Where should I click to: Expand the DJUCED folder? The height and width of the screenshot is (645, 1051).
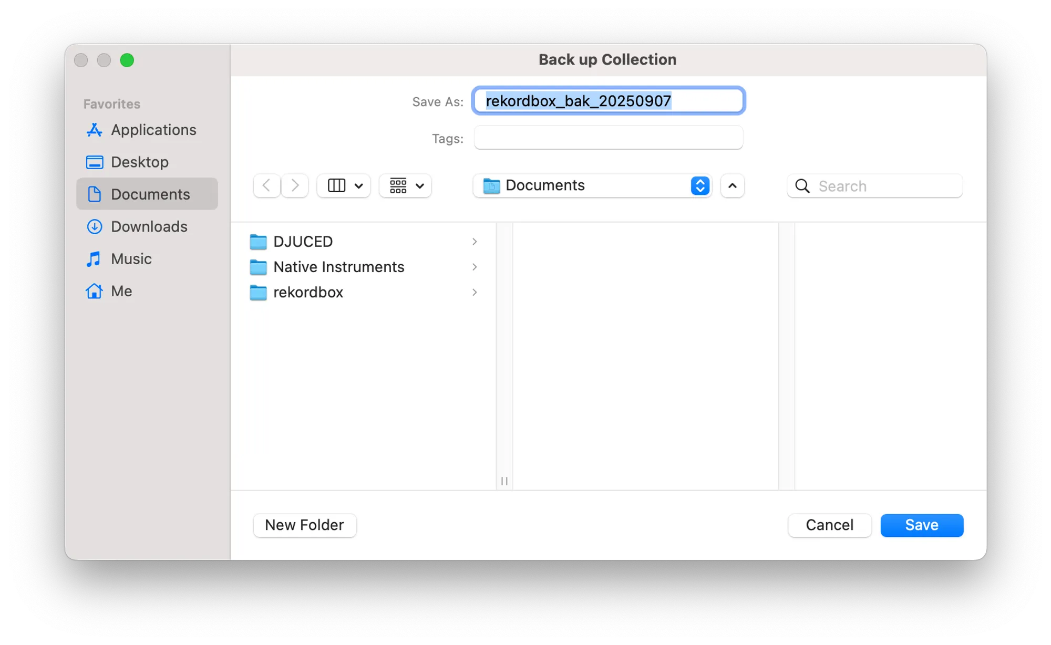point(303,242)
